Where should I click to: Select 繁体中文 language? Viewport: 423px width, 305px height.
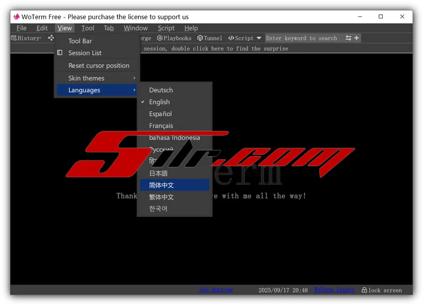(174, 197)
